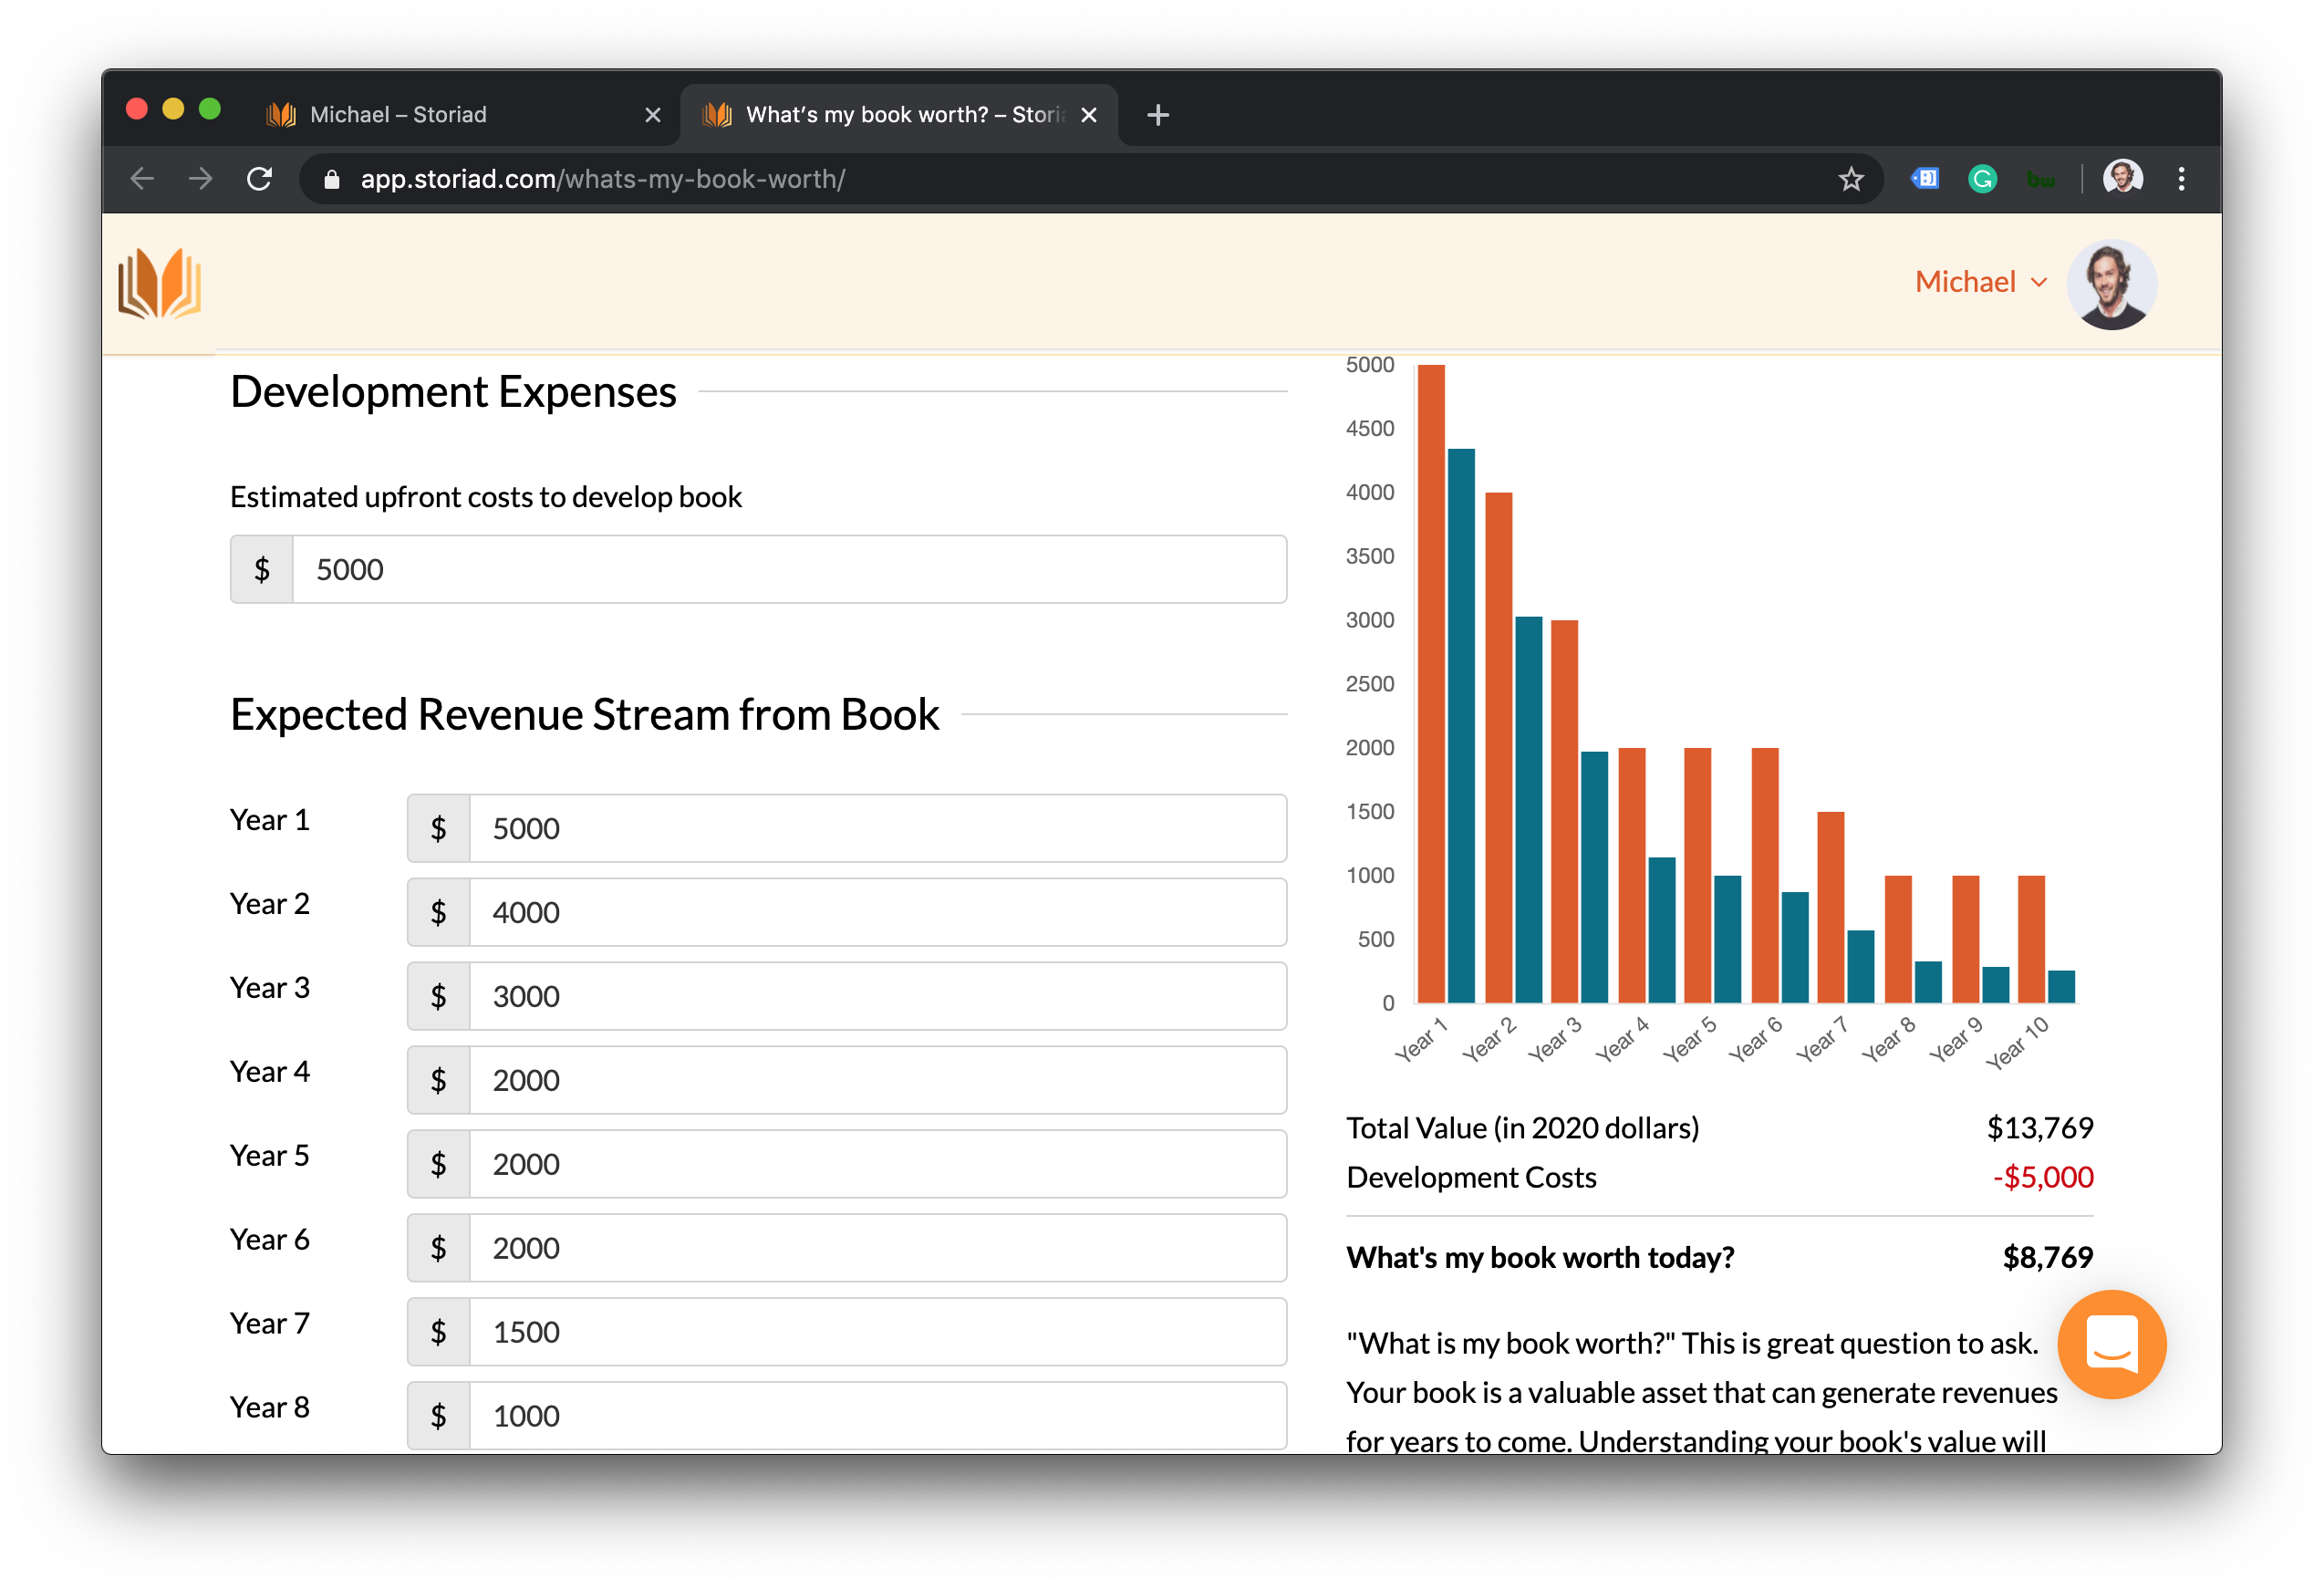Open the Chrome three-dot menu
Viewport: 2324px width, 1589px height.
tap(2181, 179)
